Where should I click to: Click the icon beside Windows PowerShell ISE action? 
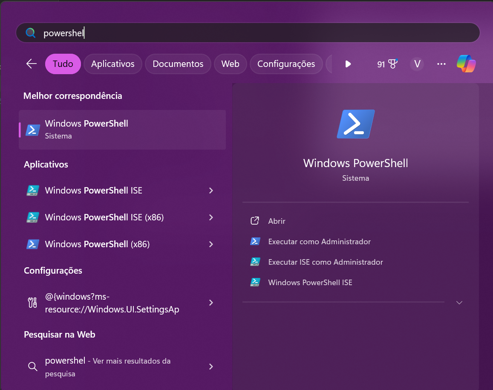coord(255,283)
